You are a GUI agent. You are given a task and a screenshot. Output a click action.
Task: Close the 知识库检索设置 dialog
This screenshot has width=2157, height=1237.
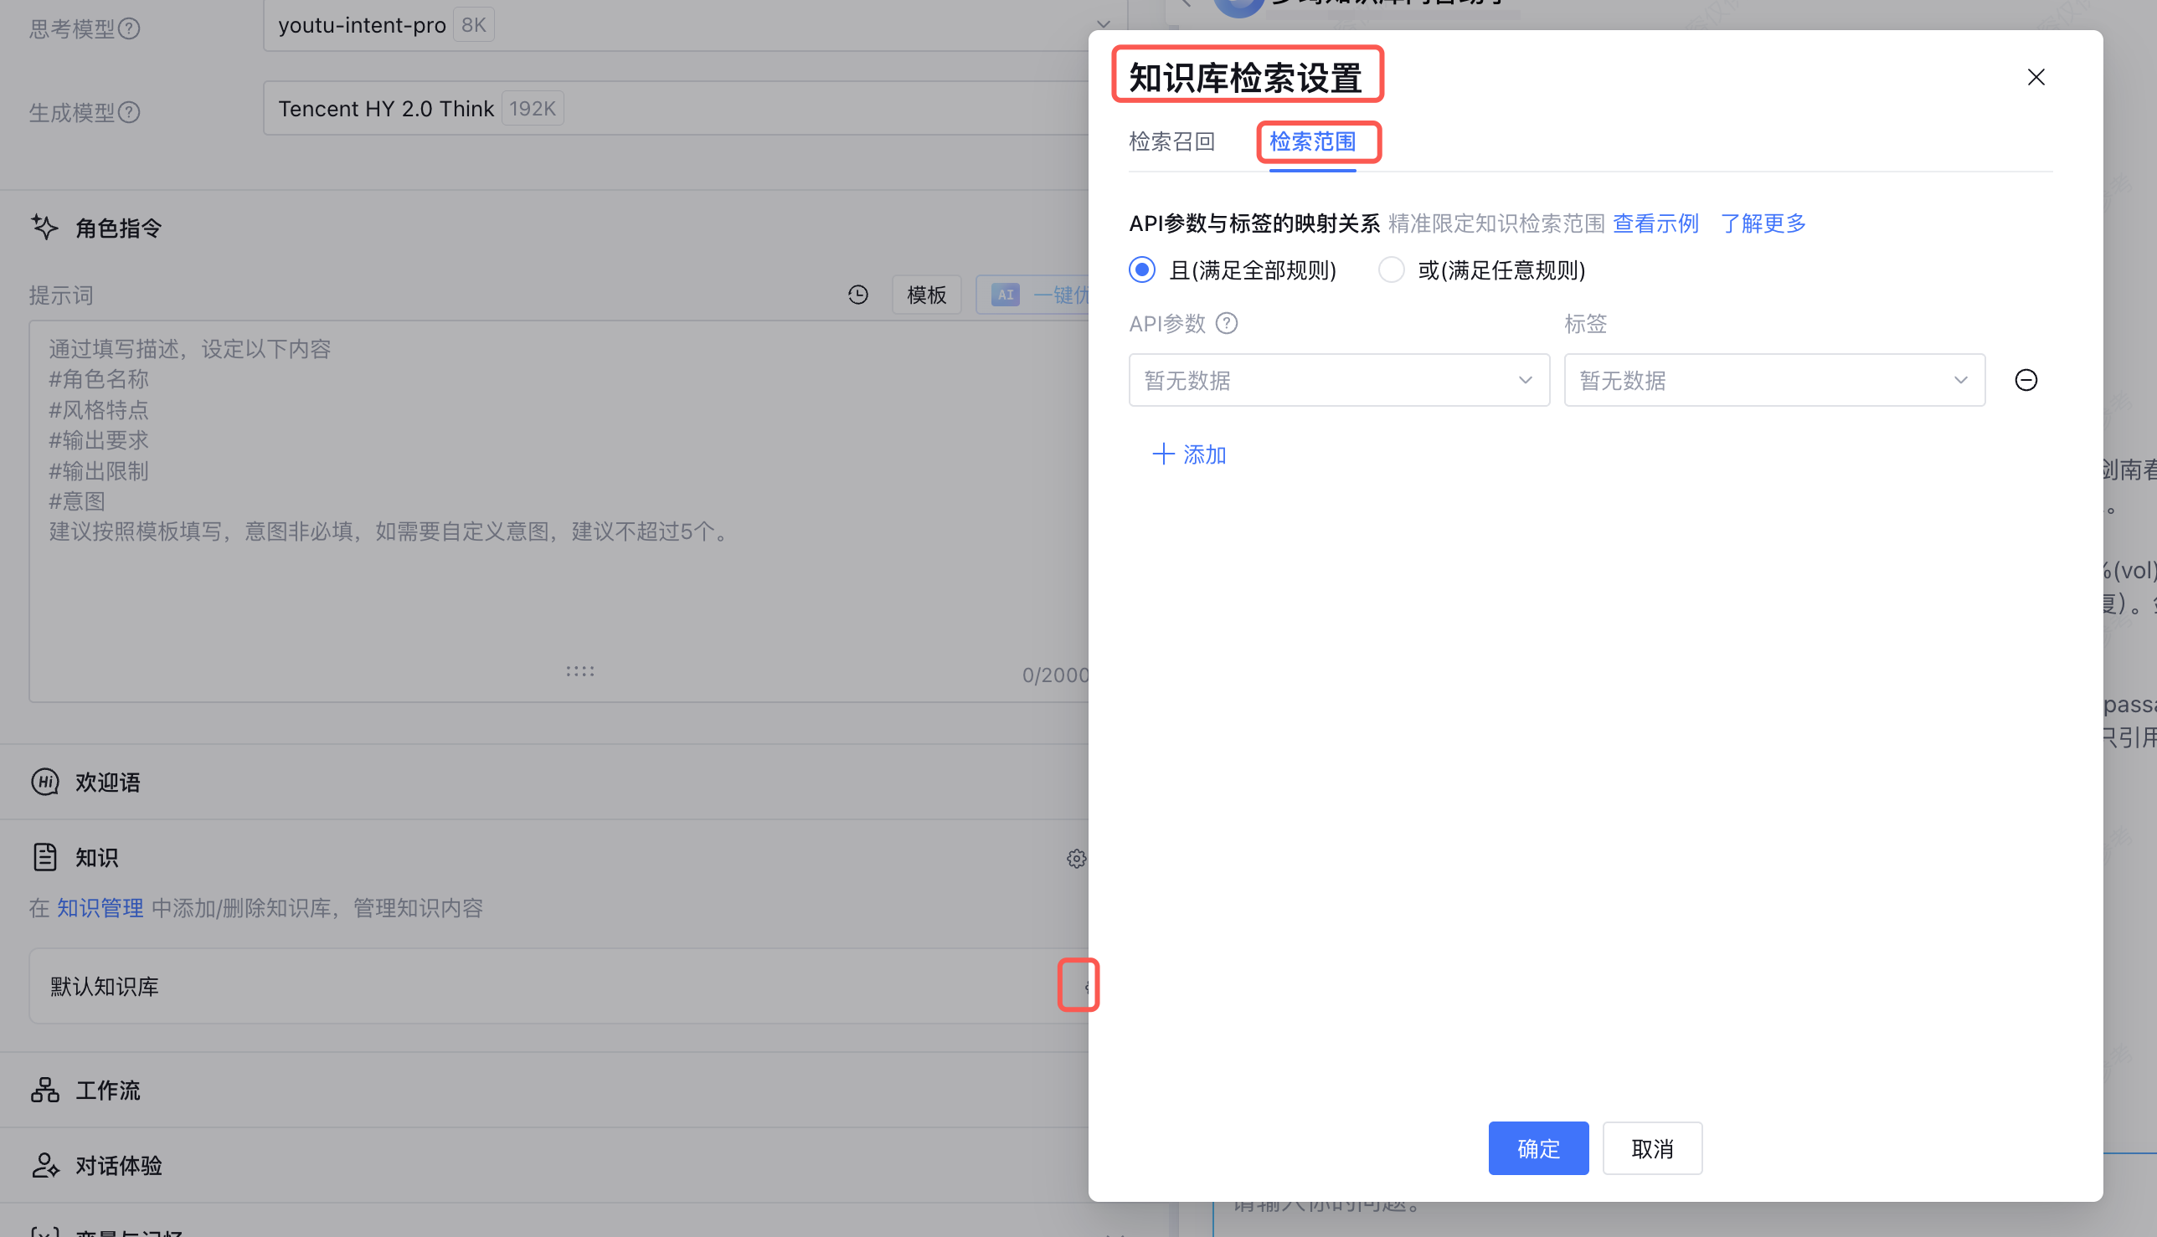[2036, 77]
